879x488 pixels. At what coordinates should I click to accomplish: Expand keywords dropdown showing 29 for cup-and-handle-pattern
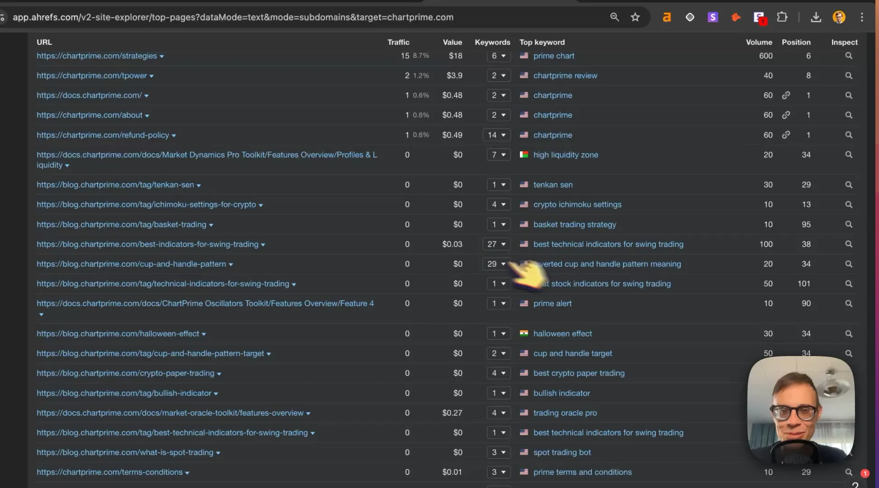click(496, 264)
